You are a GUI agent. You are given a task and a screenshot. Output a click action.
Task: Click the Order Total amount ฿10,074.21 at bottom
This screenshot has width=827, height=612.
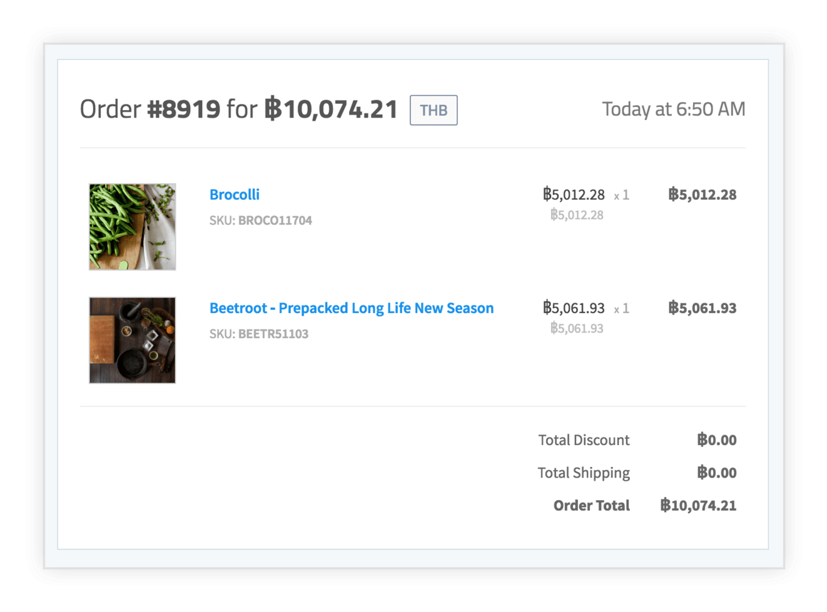click(x=698, y=506)
